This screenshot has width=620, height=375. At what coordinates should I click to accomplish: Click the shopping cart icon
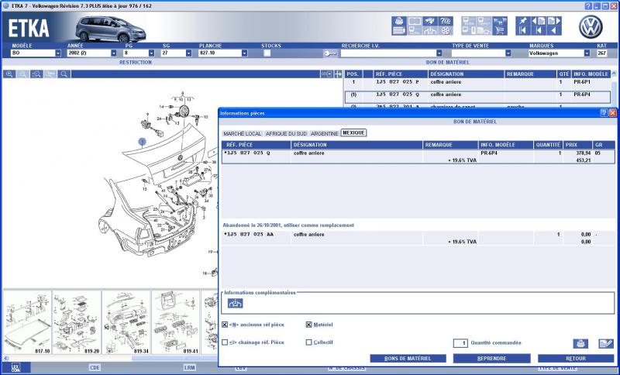500,30
